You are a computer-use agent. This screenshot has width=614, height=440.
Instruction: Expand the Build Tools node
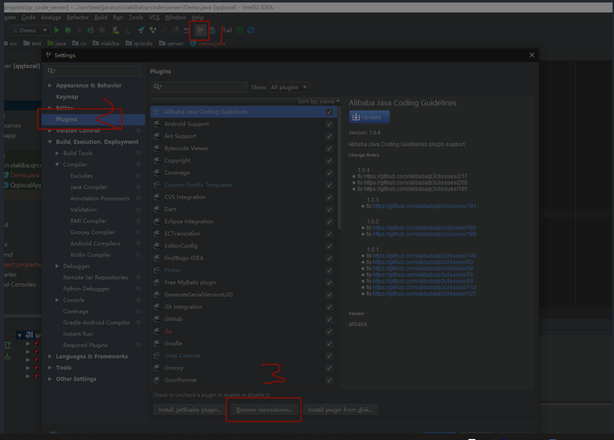[57, 154]
